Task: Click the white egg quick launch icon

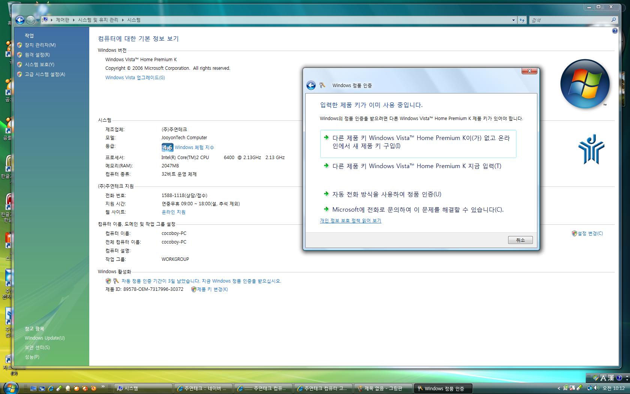Action: click(68, 389)
